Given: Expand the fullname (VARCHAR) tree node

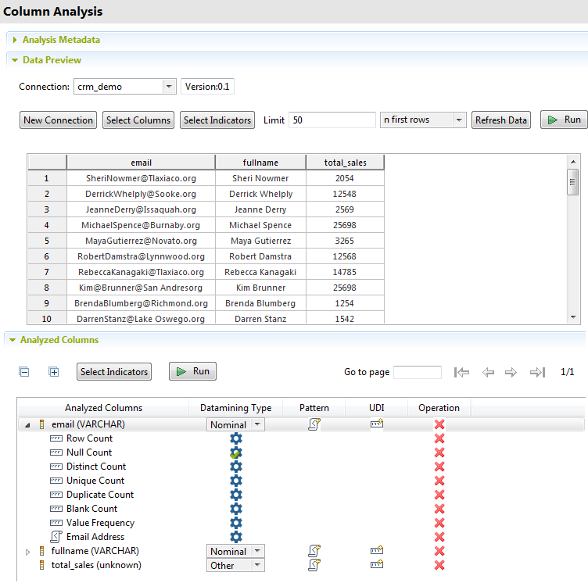Looking at the screenshot, I should point(28,552).
